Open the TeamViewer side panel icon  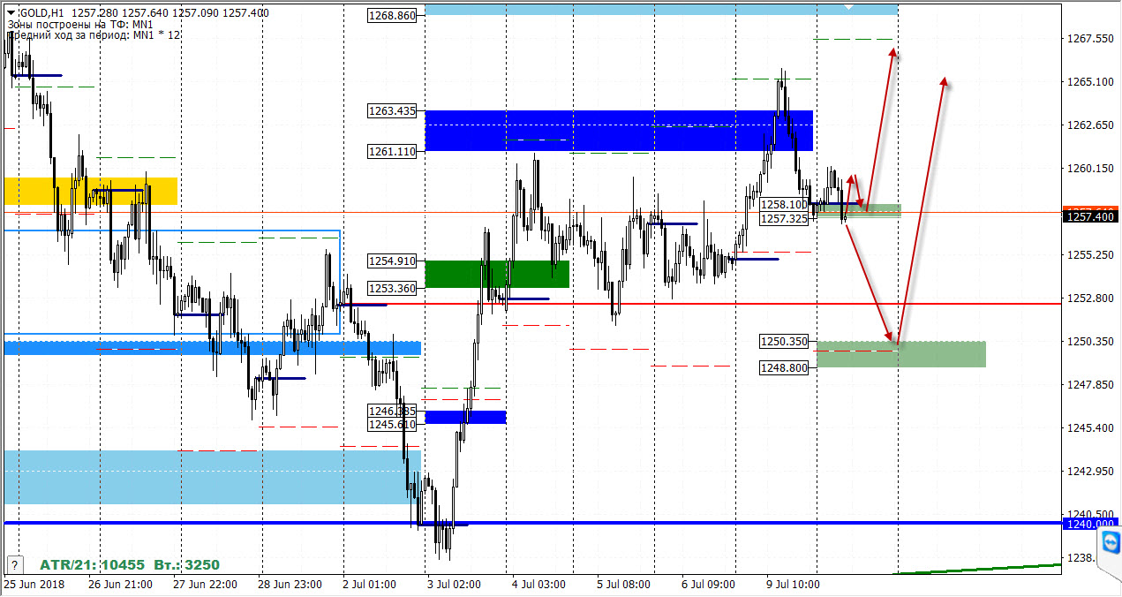pos(1111,541)
